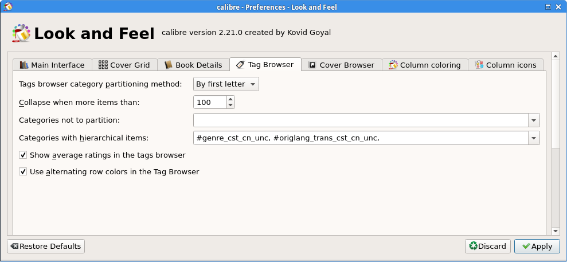The width and height of the screenshot is (567, 262).
Task: Click the Book Details tab book icon
Action: tap(169, 65)
